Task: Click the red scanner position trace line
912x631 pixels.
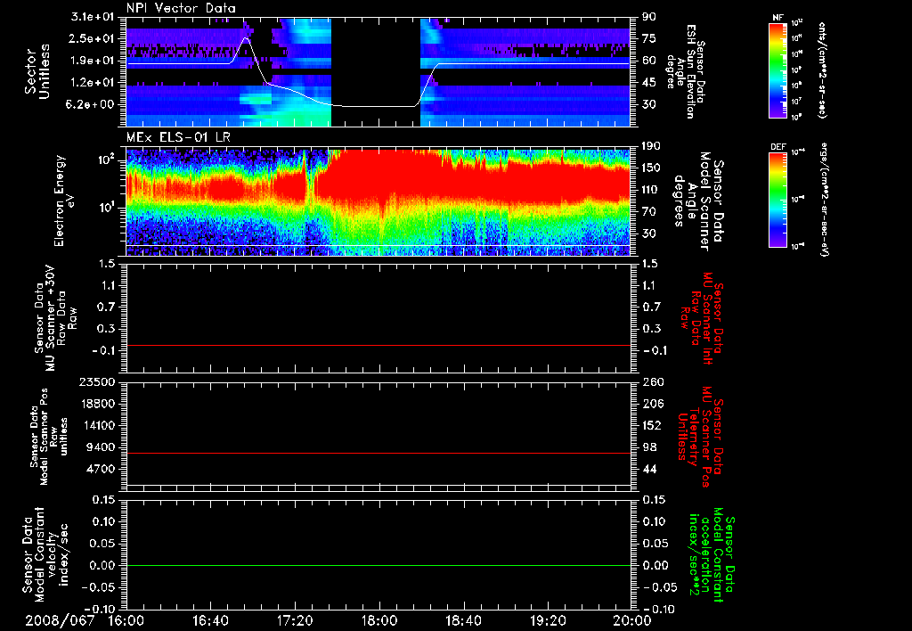Action: coord(378,453)
